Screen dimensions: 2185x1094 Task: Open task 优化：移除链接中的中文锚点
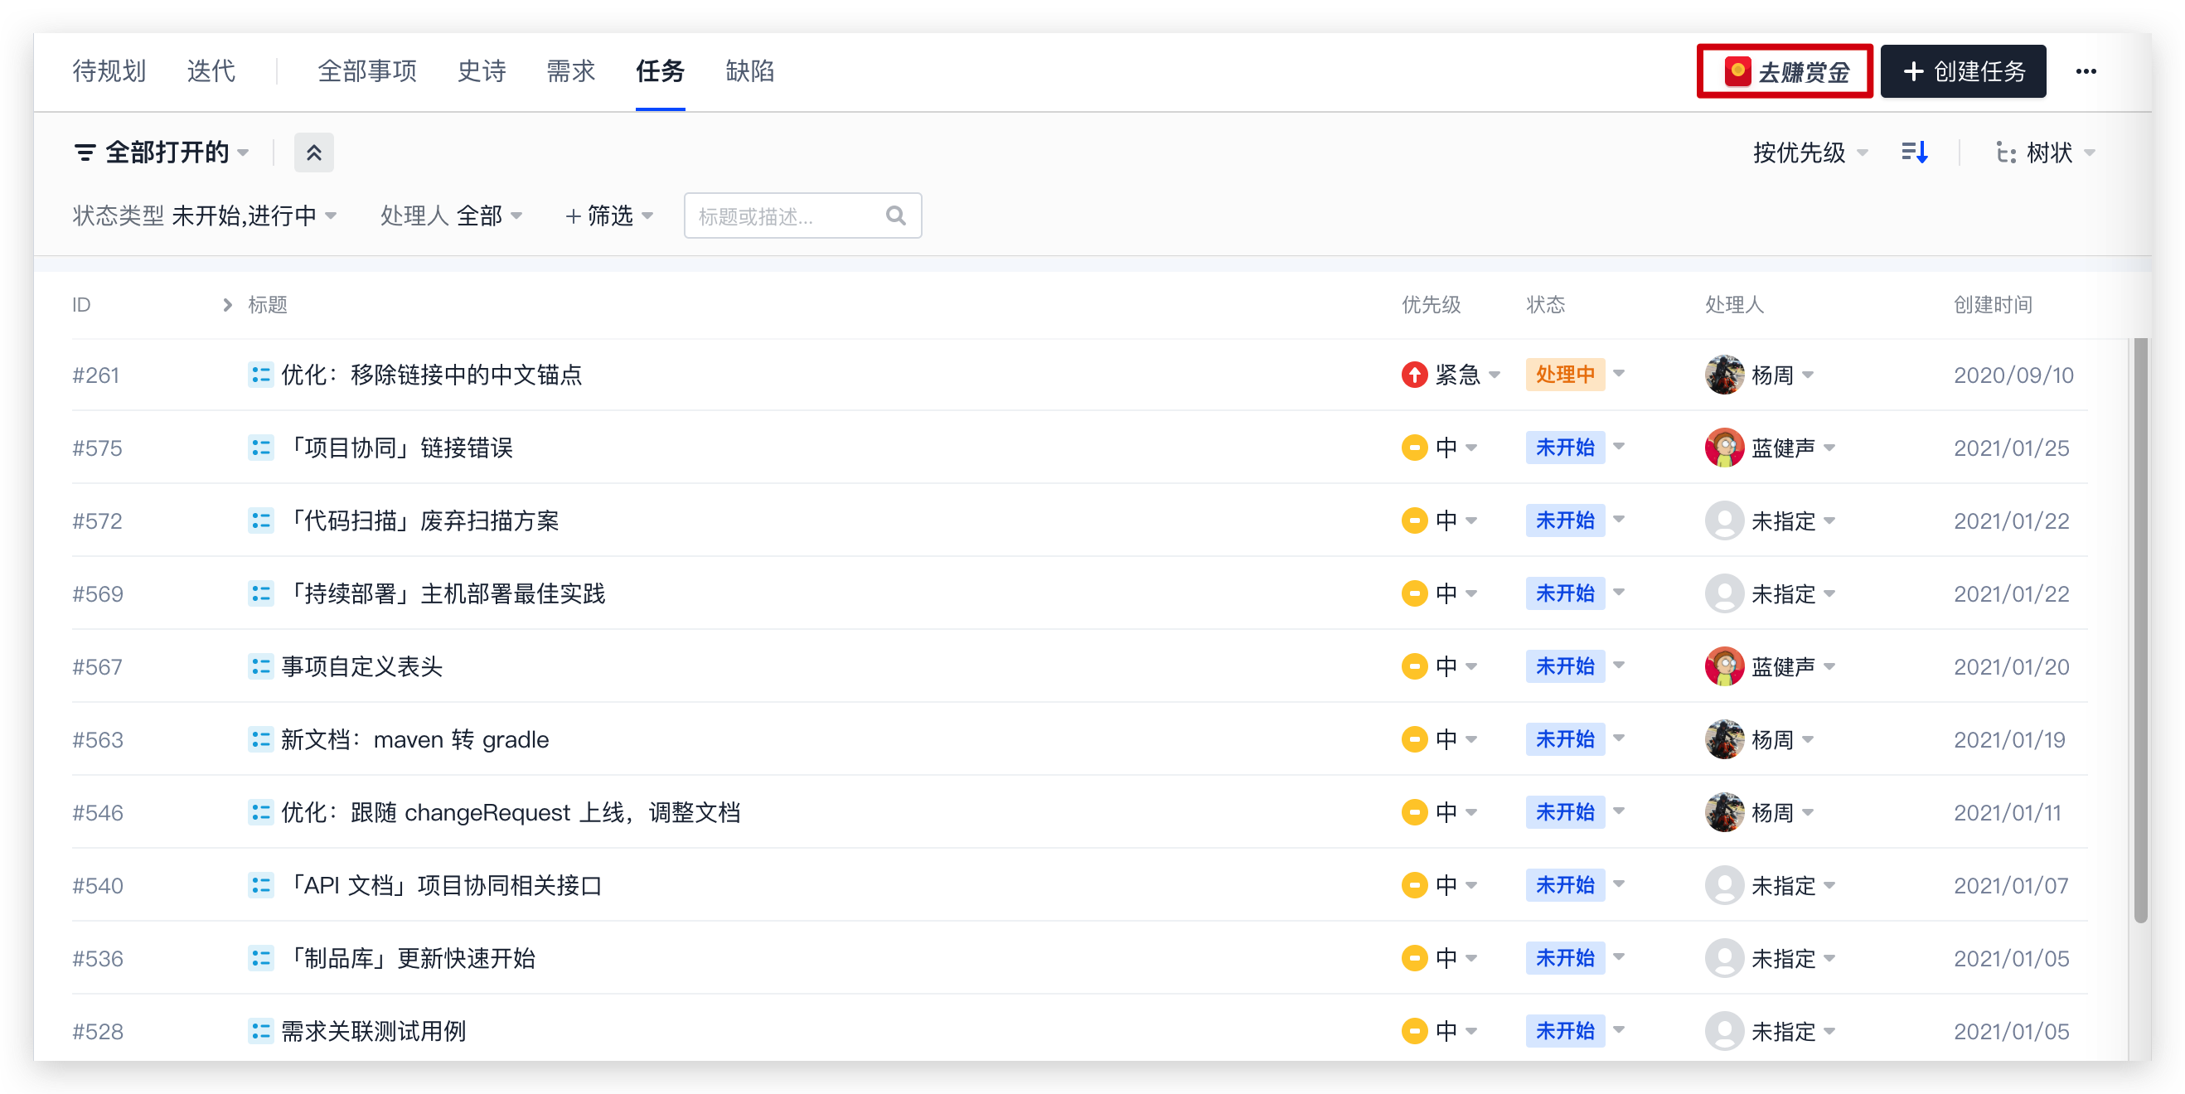point(432,375)
